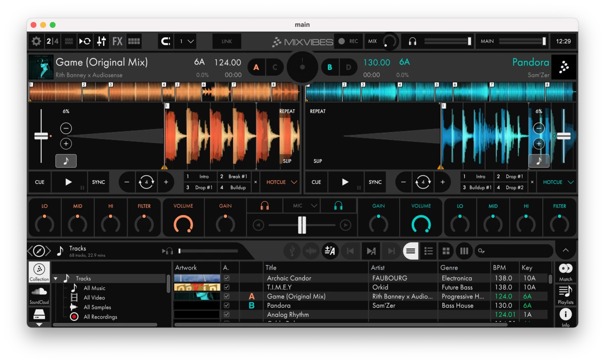Image resolution: width=605 pixels, height=363 pixels.
Task: Open the sampler grid panel
Action: click(134, 41)
